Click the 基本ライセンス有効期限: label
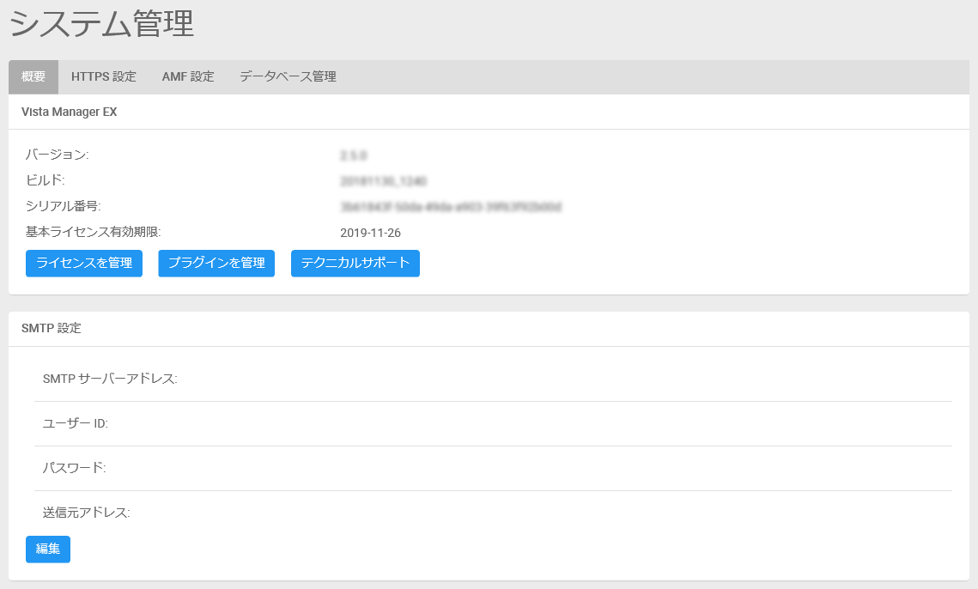 [x=93, y=232]
